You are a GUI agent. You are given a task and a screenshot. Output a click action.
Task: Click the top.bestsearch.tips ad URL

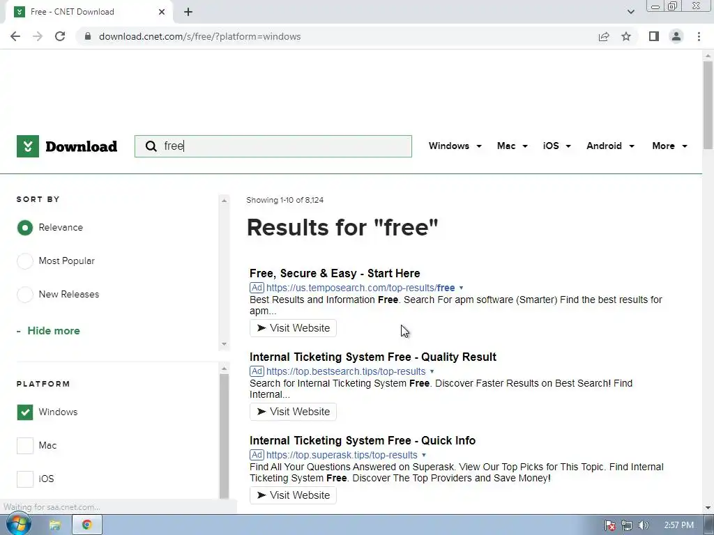[346, 372]
